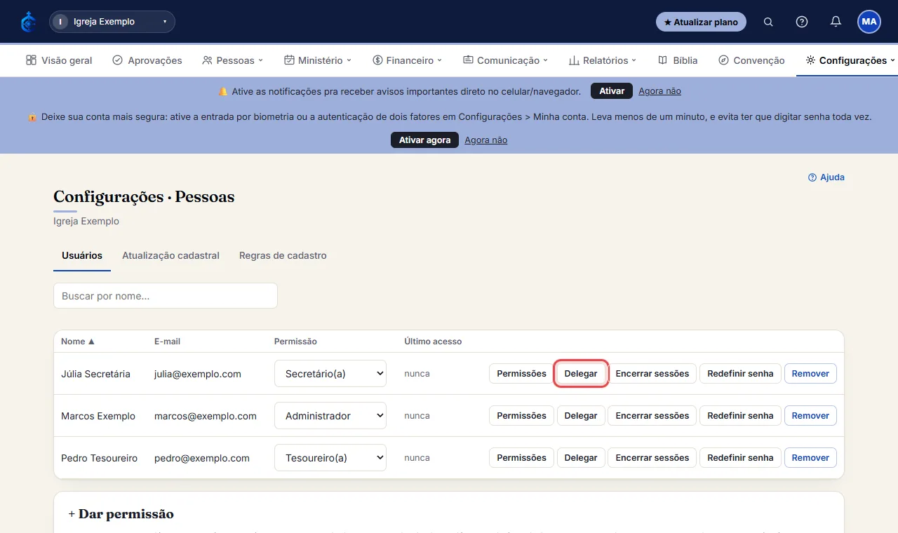The height and width of the screenshot is (533, 898).
Task: Go to Visão geral
Action: pos(59,60)
